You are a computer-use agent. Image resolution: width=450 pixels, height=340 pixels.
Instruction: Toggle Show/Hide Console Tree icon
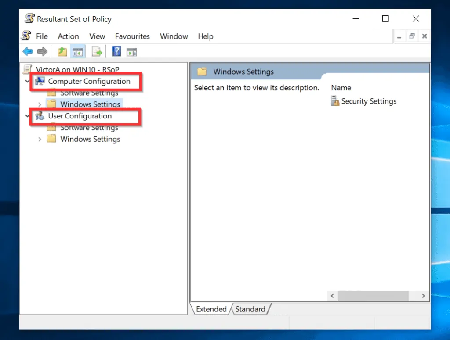pos(77,52)
